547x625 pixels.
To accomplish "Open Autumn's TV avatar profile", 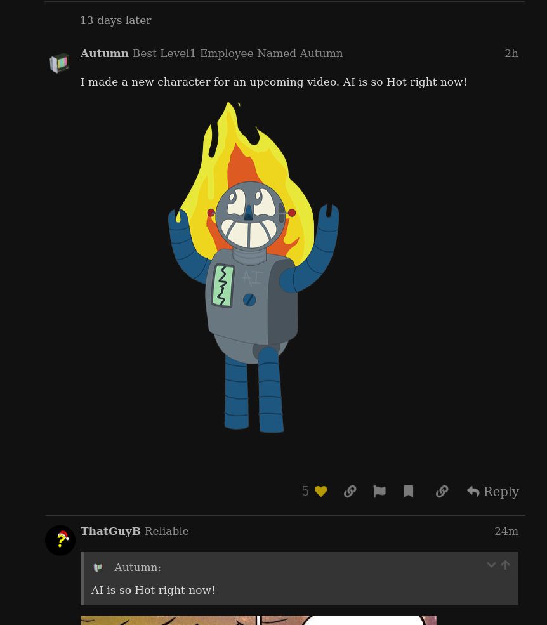I will tap(60, 63).
